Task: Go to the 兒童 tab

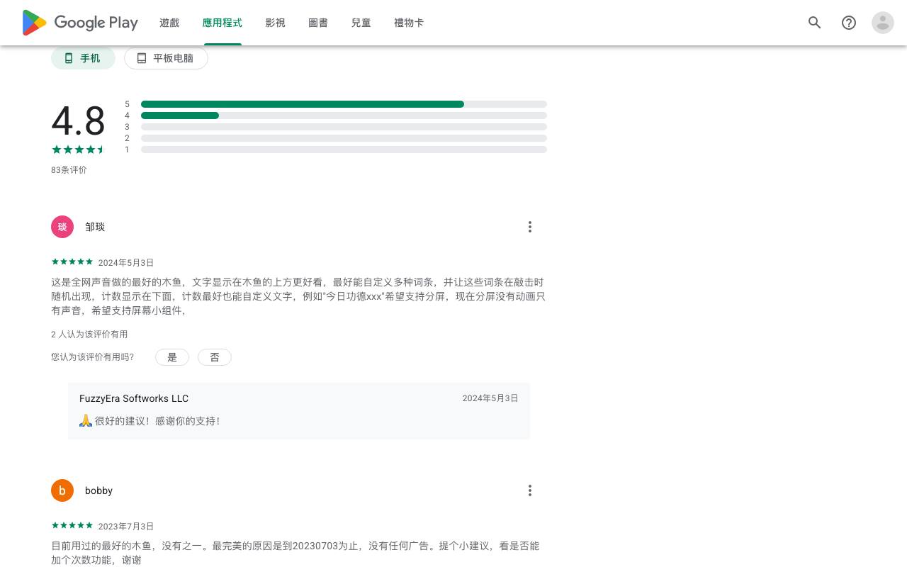Action: [x=361, y=23]
